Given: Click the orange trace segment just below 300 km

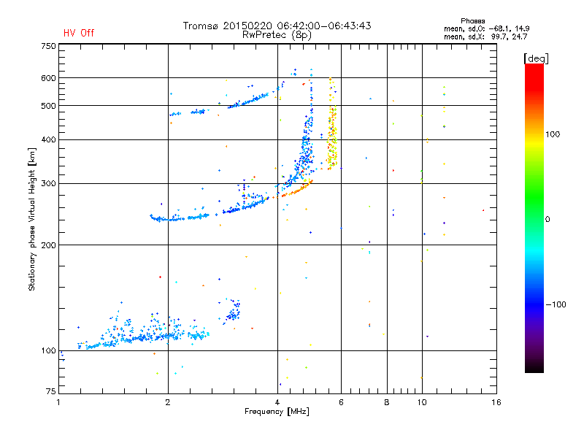Looking at the screenshot, I should pos(297,189).
